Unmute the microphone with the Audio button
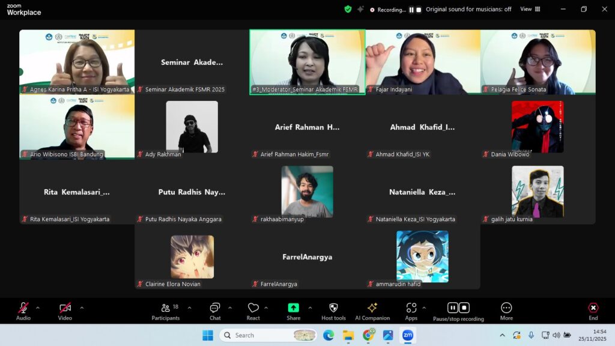The height and width of the screenshot is (346, 615). tap(23, 309)
